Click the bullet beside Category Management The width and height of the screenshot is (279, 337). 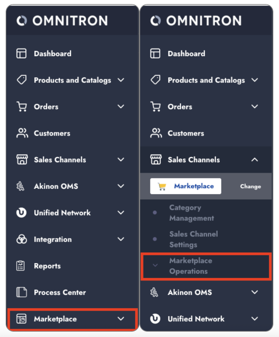click(155, 213)
